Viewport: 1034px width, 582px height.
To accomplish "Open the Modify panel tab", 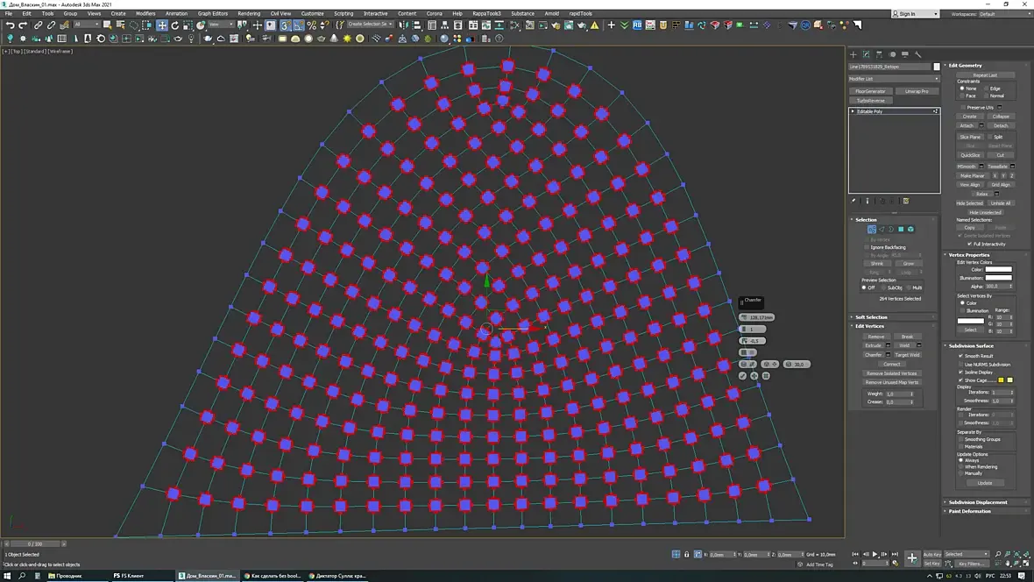I will coord(866,54).
